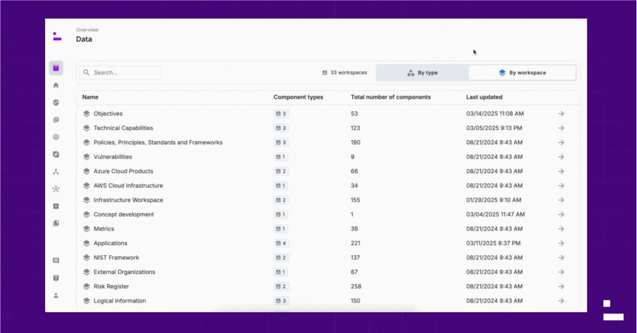Sort by Total number of components header
Screen dimensions: 637x333
(391, 97)
